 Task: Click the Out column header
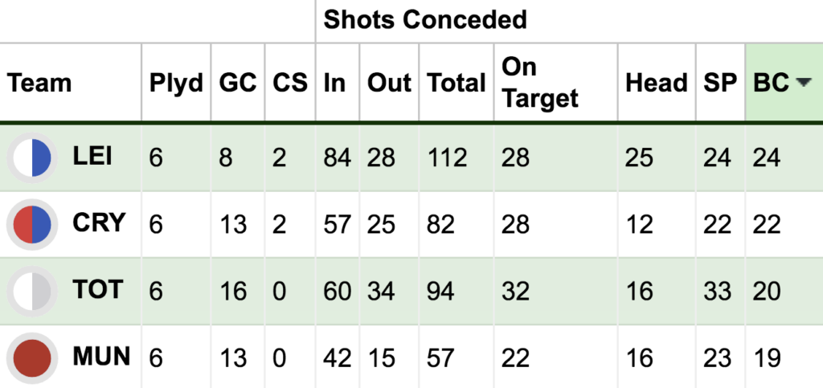click(389, 84)
